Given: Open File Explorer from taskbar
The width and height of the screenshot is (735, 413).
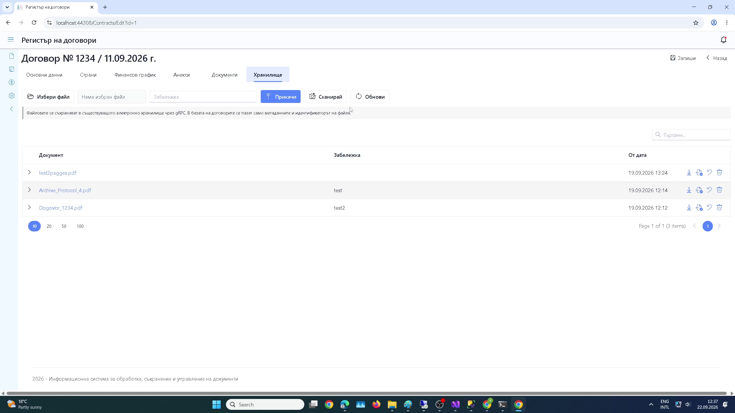Looking at the screenshot, I should point(392,404).
